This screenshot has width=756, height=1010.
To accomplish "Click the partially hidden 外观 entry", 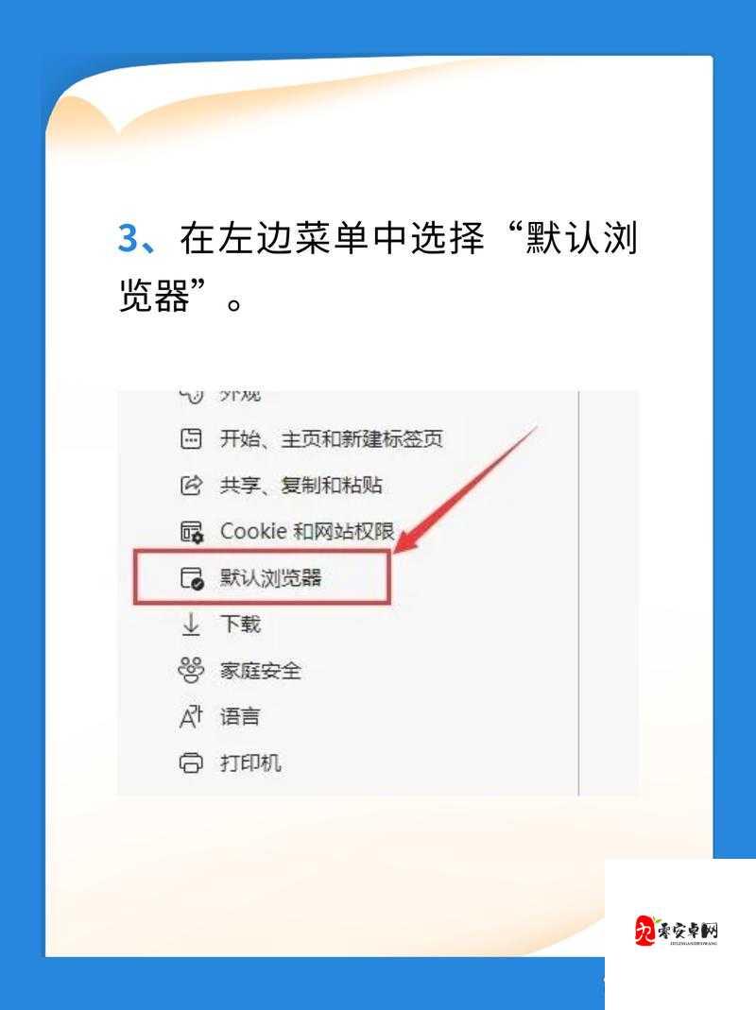I will [x=240, y=396].
